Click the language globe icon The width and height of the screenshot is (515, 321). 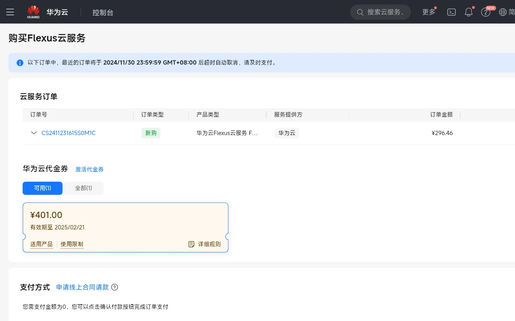click(503, 12)
